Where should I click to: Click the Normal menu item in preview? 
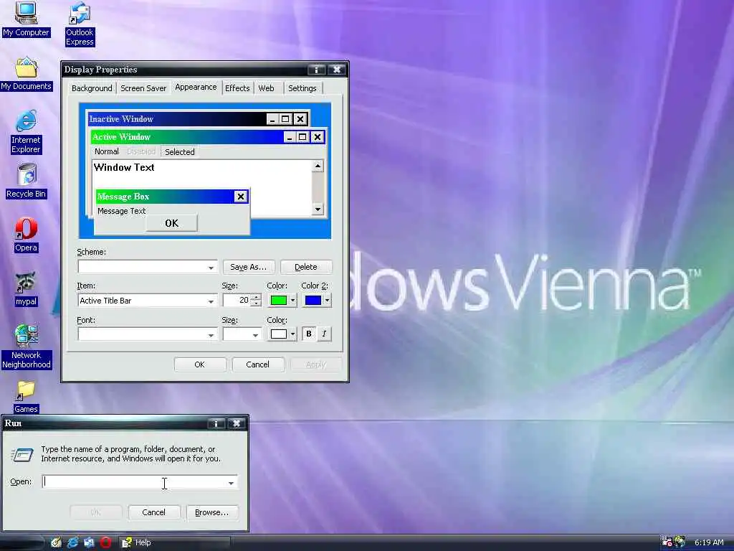pyautogui.click(x=107, y=151)
